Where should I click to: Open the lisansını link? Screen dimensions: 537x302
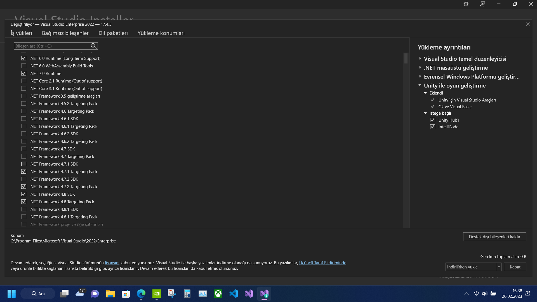click(x=112, y=263)
